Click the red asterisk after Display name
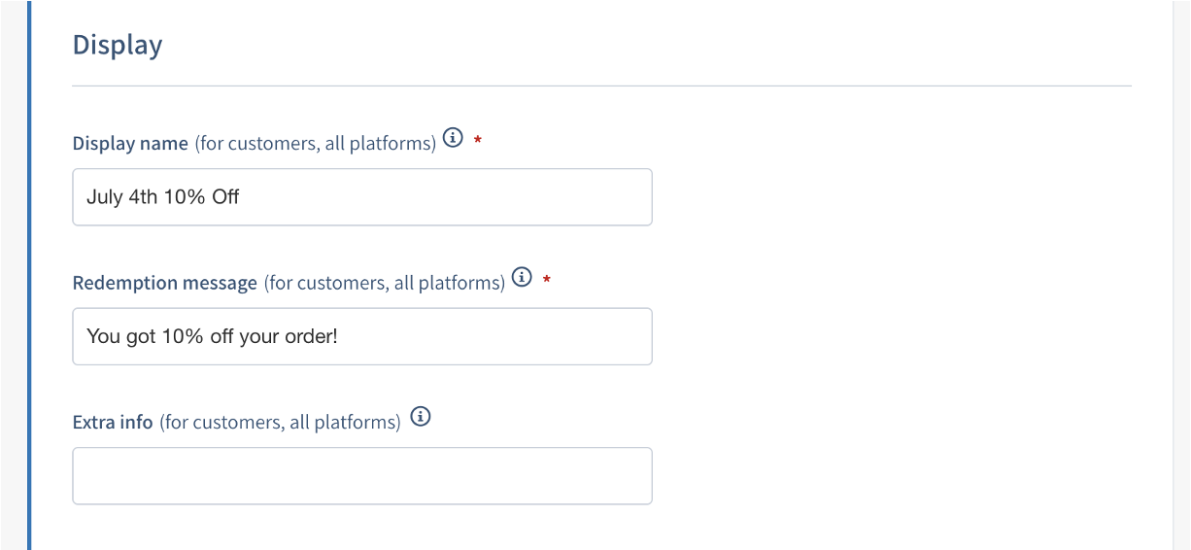The width and height of the screenshot is (1191, 550). [x=477, y=143]
